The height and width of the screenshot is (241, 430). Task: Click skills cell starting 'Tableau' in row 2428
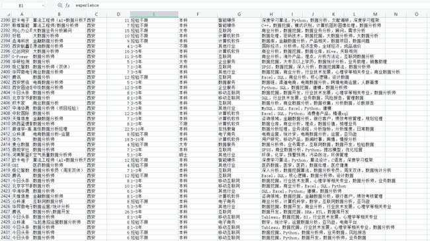pyautogui.click(x=320, y=217)
